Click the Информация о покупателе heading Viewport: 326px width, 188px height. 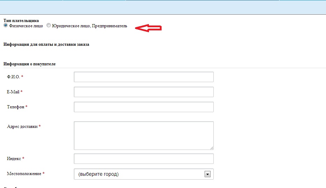pyautogui.click(x=29, y=64)
